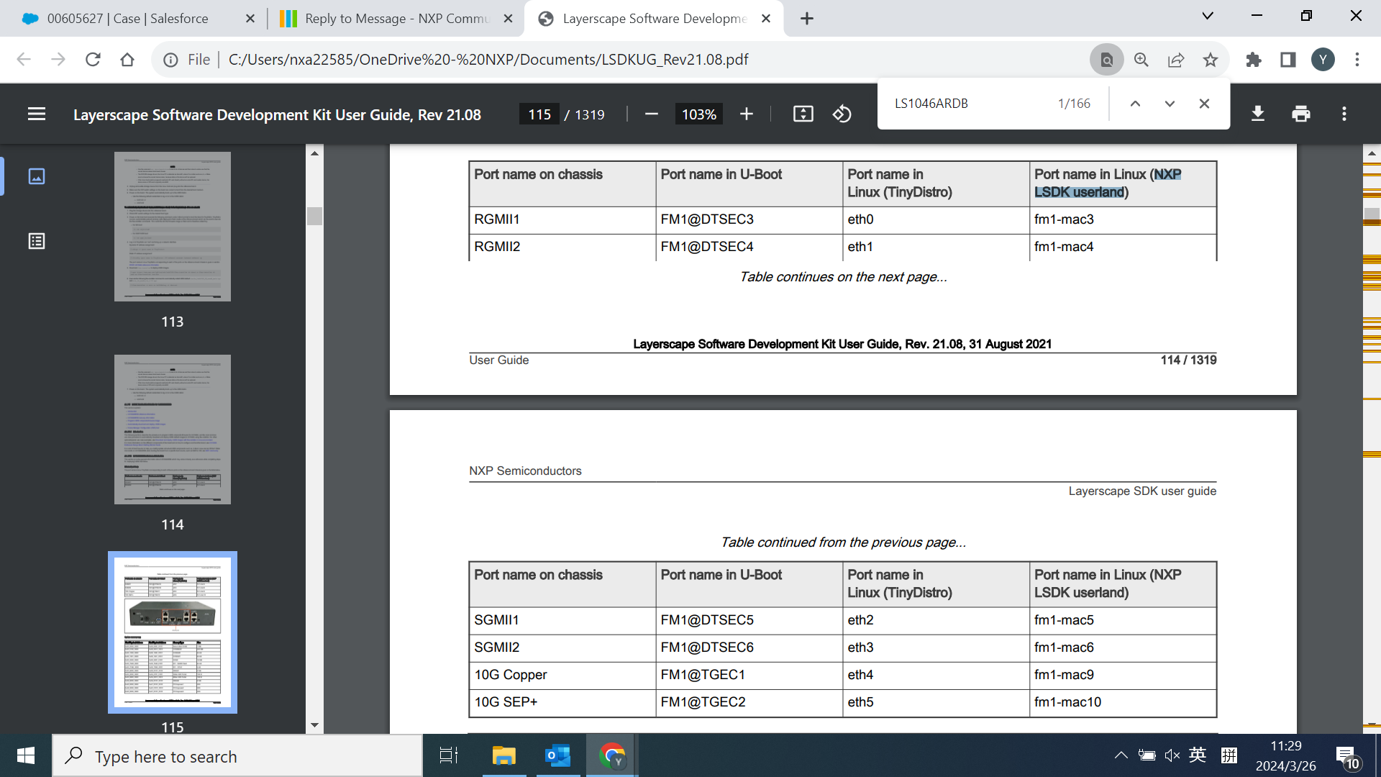Screen dimensions: 1381x777
Task: Close the find bar
Action: pyautogui.click(x=1204, y=104)
